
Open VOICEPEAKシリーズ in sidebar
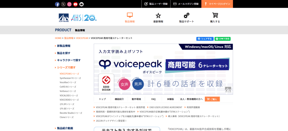(69, 74)
